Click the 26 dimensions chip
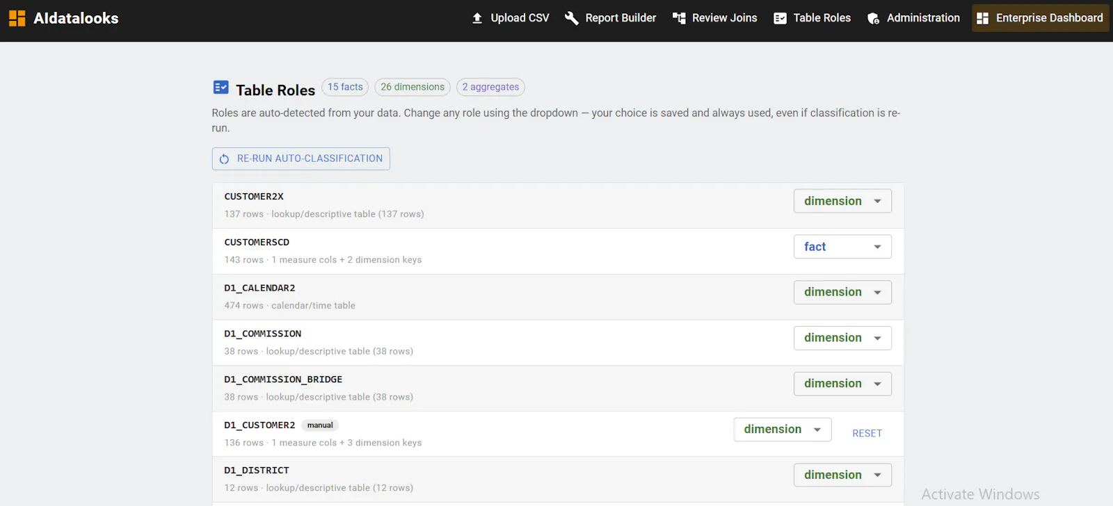The height and width of the screenshot is (506, 1113). pyautogui.click(x=413, y=87)
